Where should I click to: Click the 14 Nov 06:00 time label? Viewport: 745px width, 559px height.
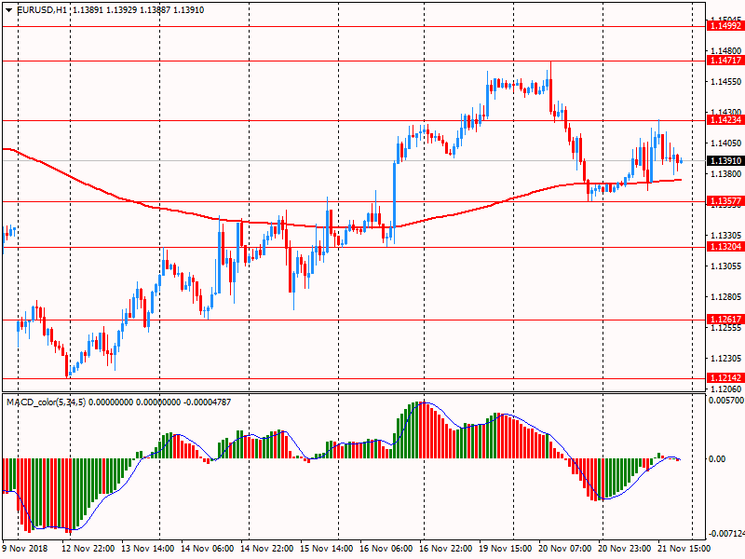coord(207,548)
